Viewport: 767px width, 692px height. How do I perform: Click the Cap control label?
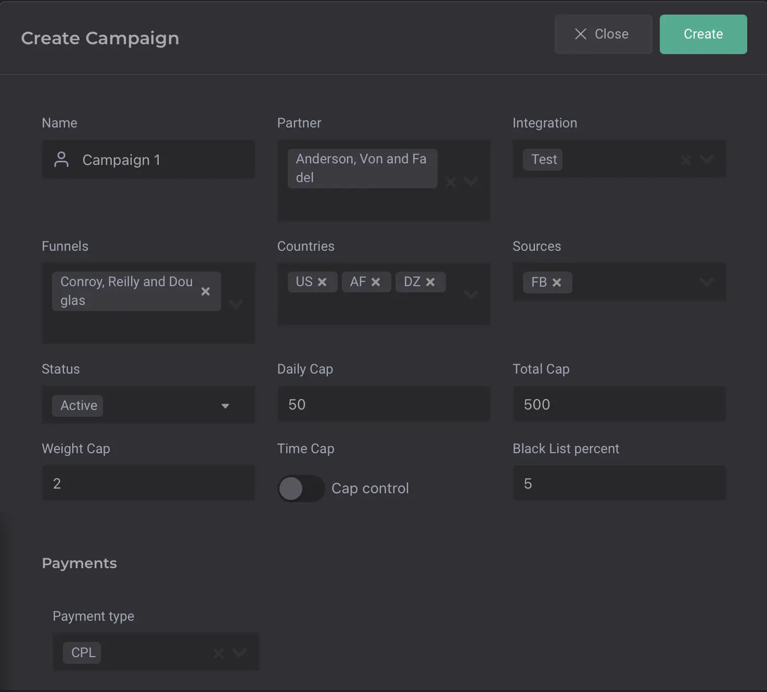click(x=370, y=489)
